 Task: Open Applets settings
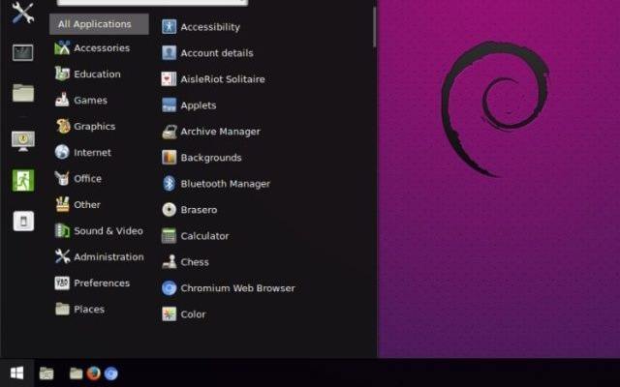coord(189,105)
